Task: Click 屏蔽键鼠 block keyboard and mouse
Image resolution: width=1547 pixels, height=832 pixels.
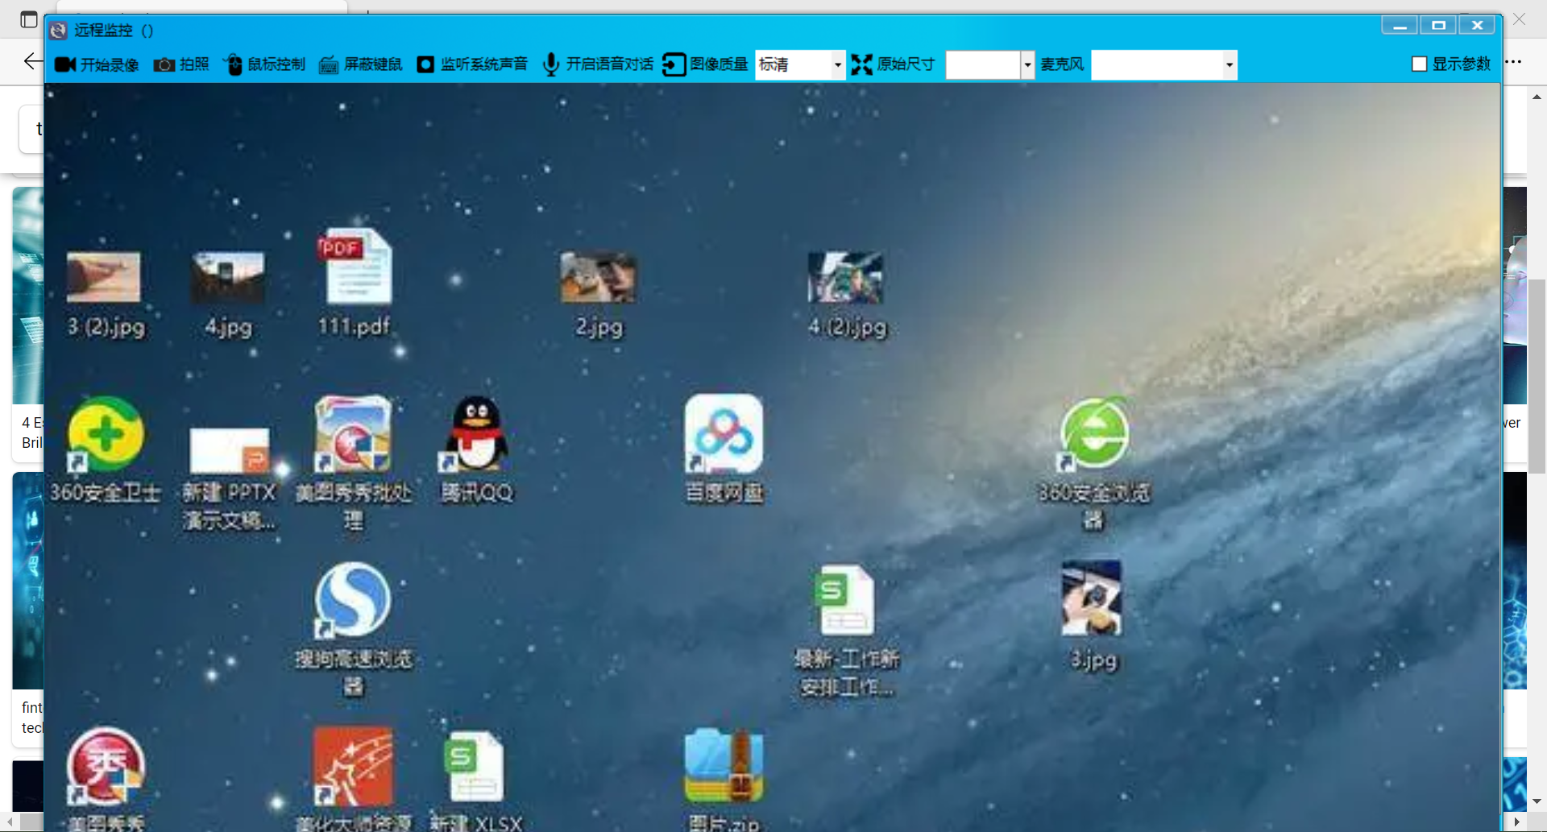Action: [x=329, y=64]
